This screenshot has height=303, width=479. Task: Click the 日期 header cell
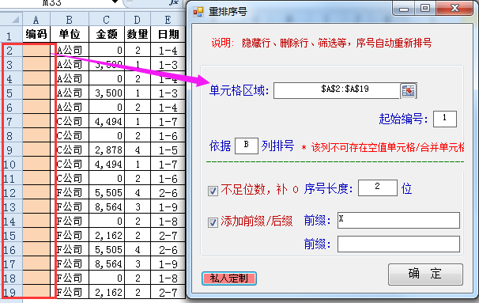[168, 34]
